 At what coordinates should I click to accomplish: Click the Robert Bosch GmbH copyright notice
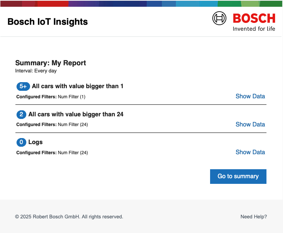point(69,217)
